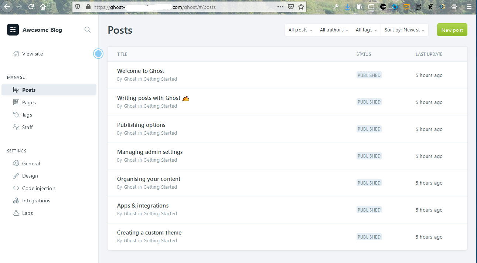This screenshot has width=477, height=263.
Task: Click the GNOME footprint extension icon
Action: point(430,7)
